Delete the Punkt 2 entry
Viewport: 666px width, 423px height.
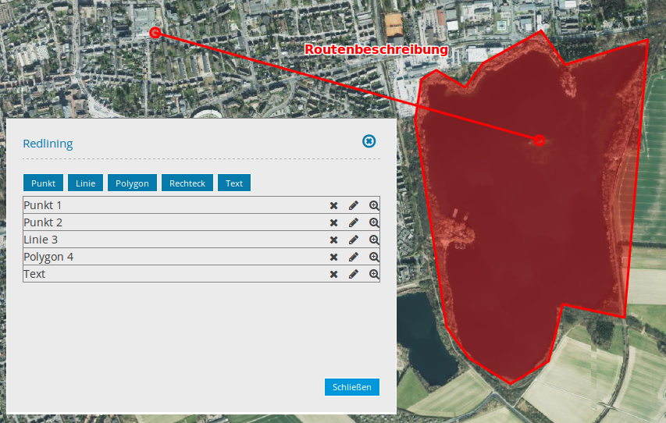(334, 222)
